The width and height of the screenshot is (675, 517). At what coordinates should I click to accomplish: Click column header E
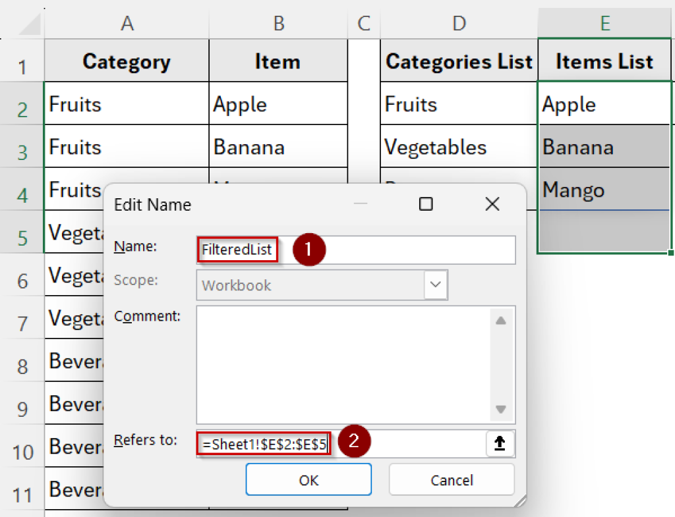(x=604, y=22)
